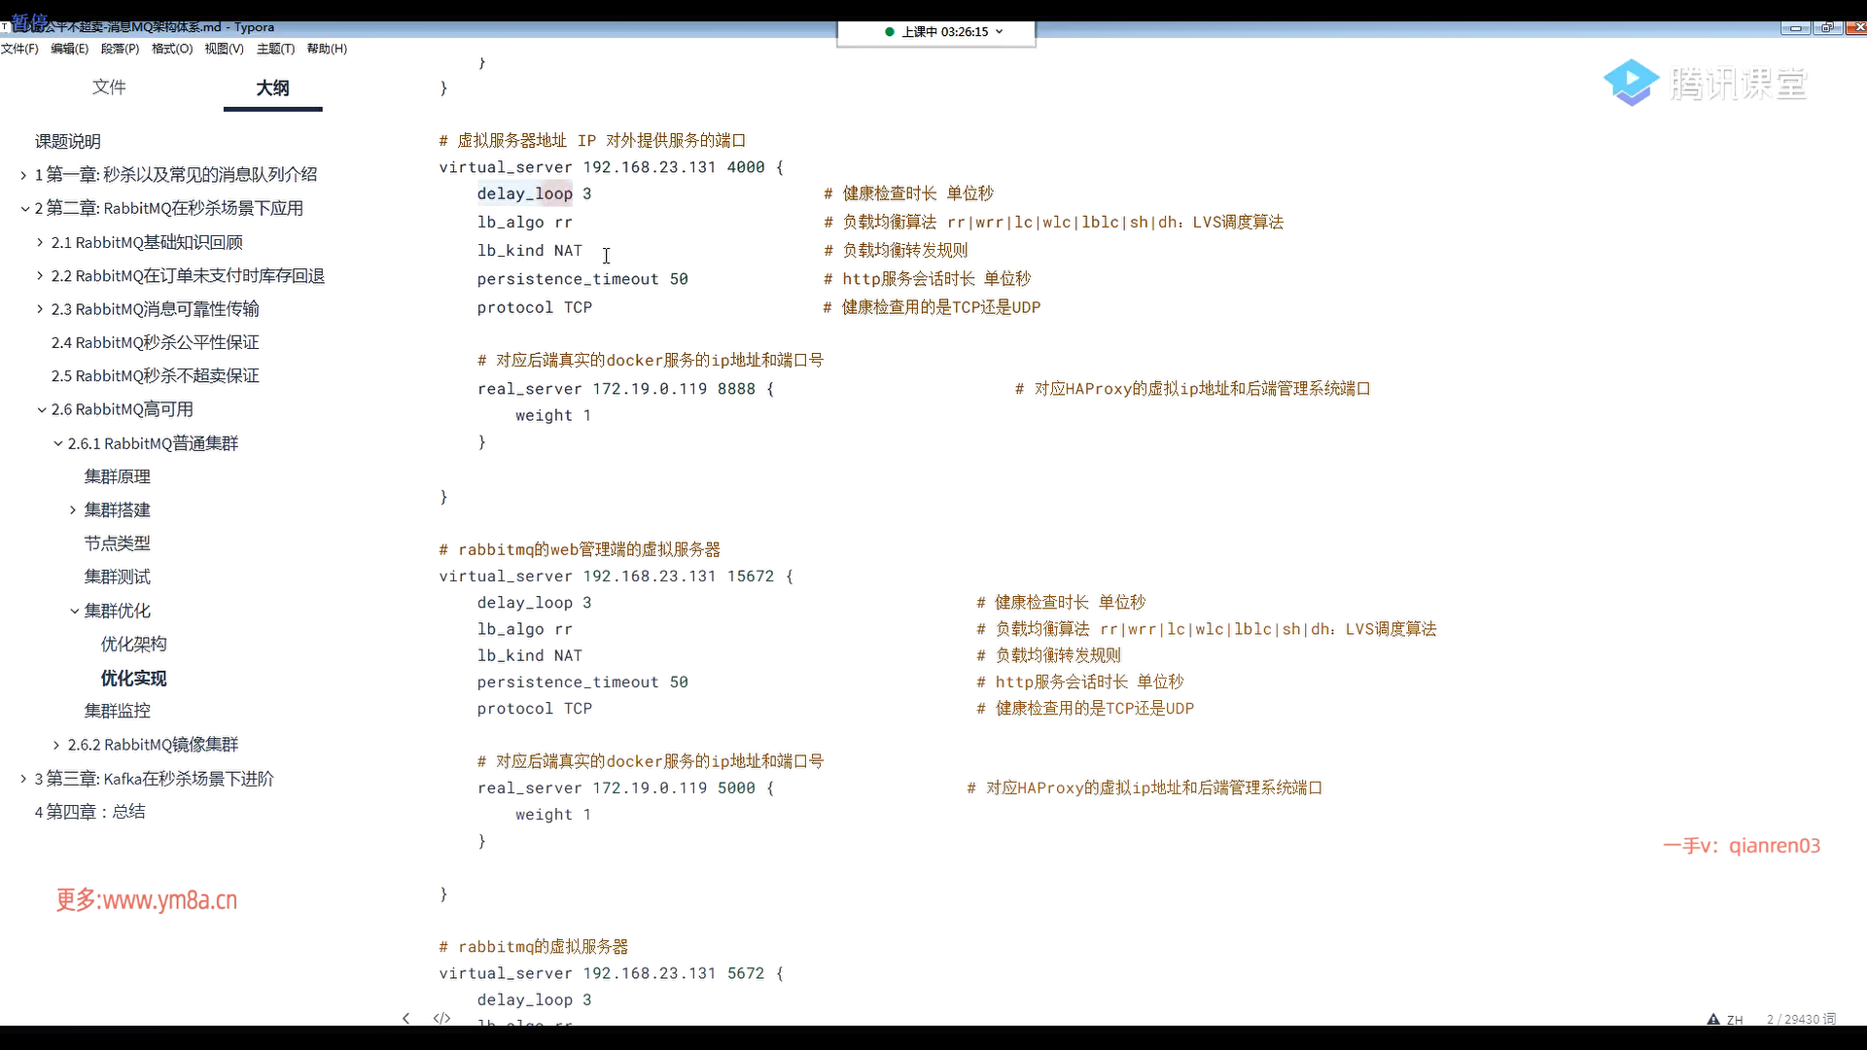The image size is (1867, 1050).
Task: Select the 大纲 outline tab
Action: coord(272,88)
